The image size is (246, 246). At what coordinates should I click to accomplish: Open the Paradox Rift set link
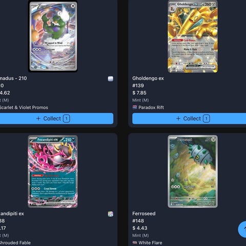[x=151, y=108]
